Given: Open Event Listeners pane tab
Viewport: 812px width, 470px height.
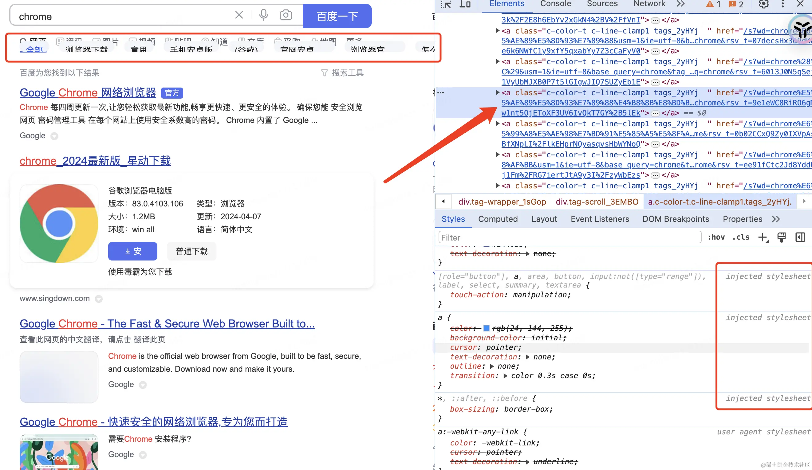Looking at the screenshot, I should click(600, 219).
